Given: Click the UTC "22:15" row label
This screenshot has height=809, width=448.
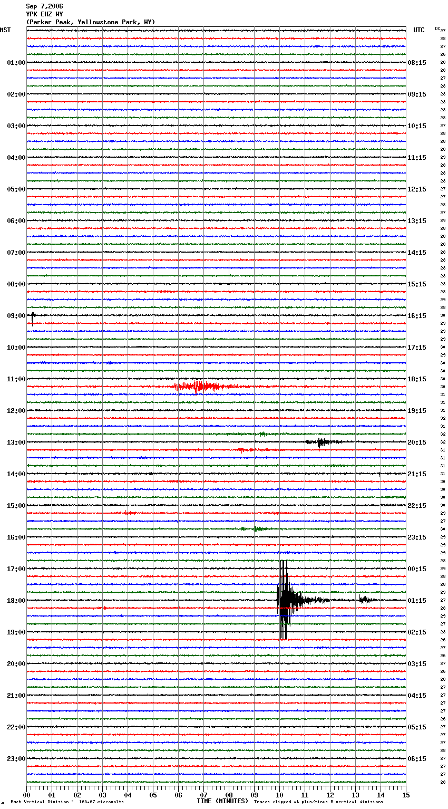Looking at the screenshot, I should [417, 506].
